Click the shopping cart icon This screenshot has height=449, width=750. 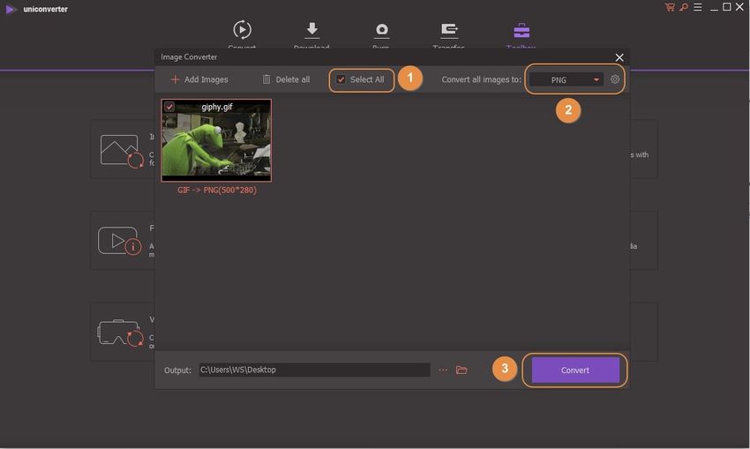(670, 7)
